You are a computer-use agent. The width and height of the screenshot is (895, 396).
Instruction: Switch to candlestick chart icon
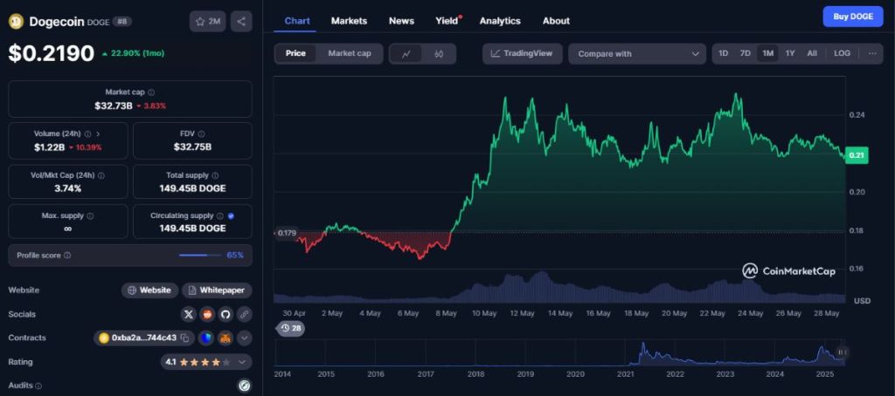(x=439, y=53)
